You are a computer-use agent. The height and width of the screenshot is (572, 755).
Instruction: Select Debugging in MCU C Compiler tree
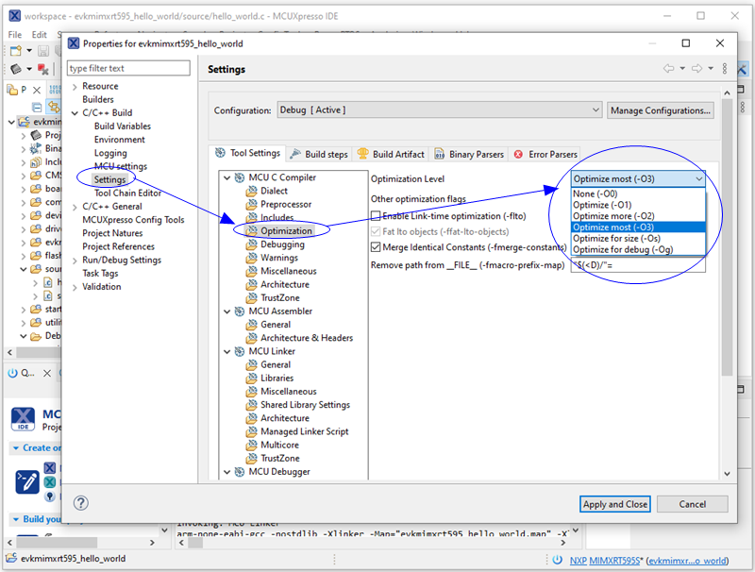click(x=282, y=244)
